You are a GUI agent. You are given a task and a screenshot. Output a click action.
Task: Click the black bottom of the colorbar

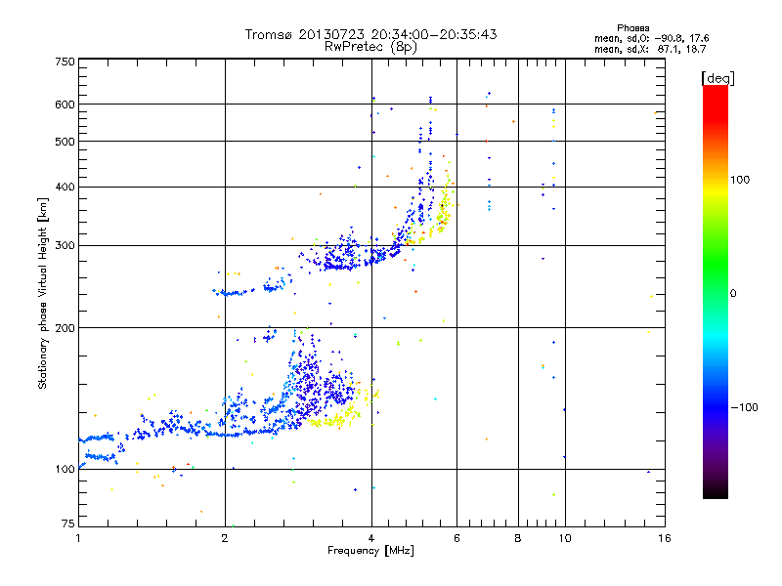pos(716,492)
